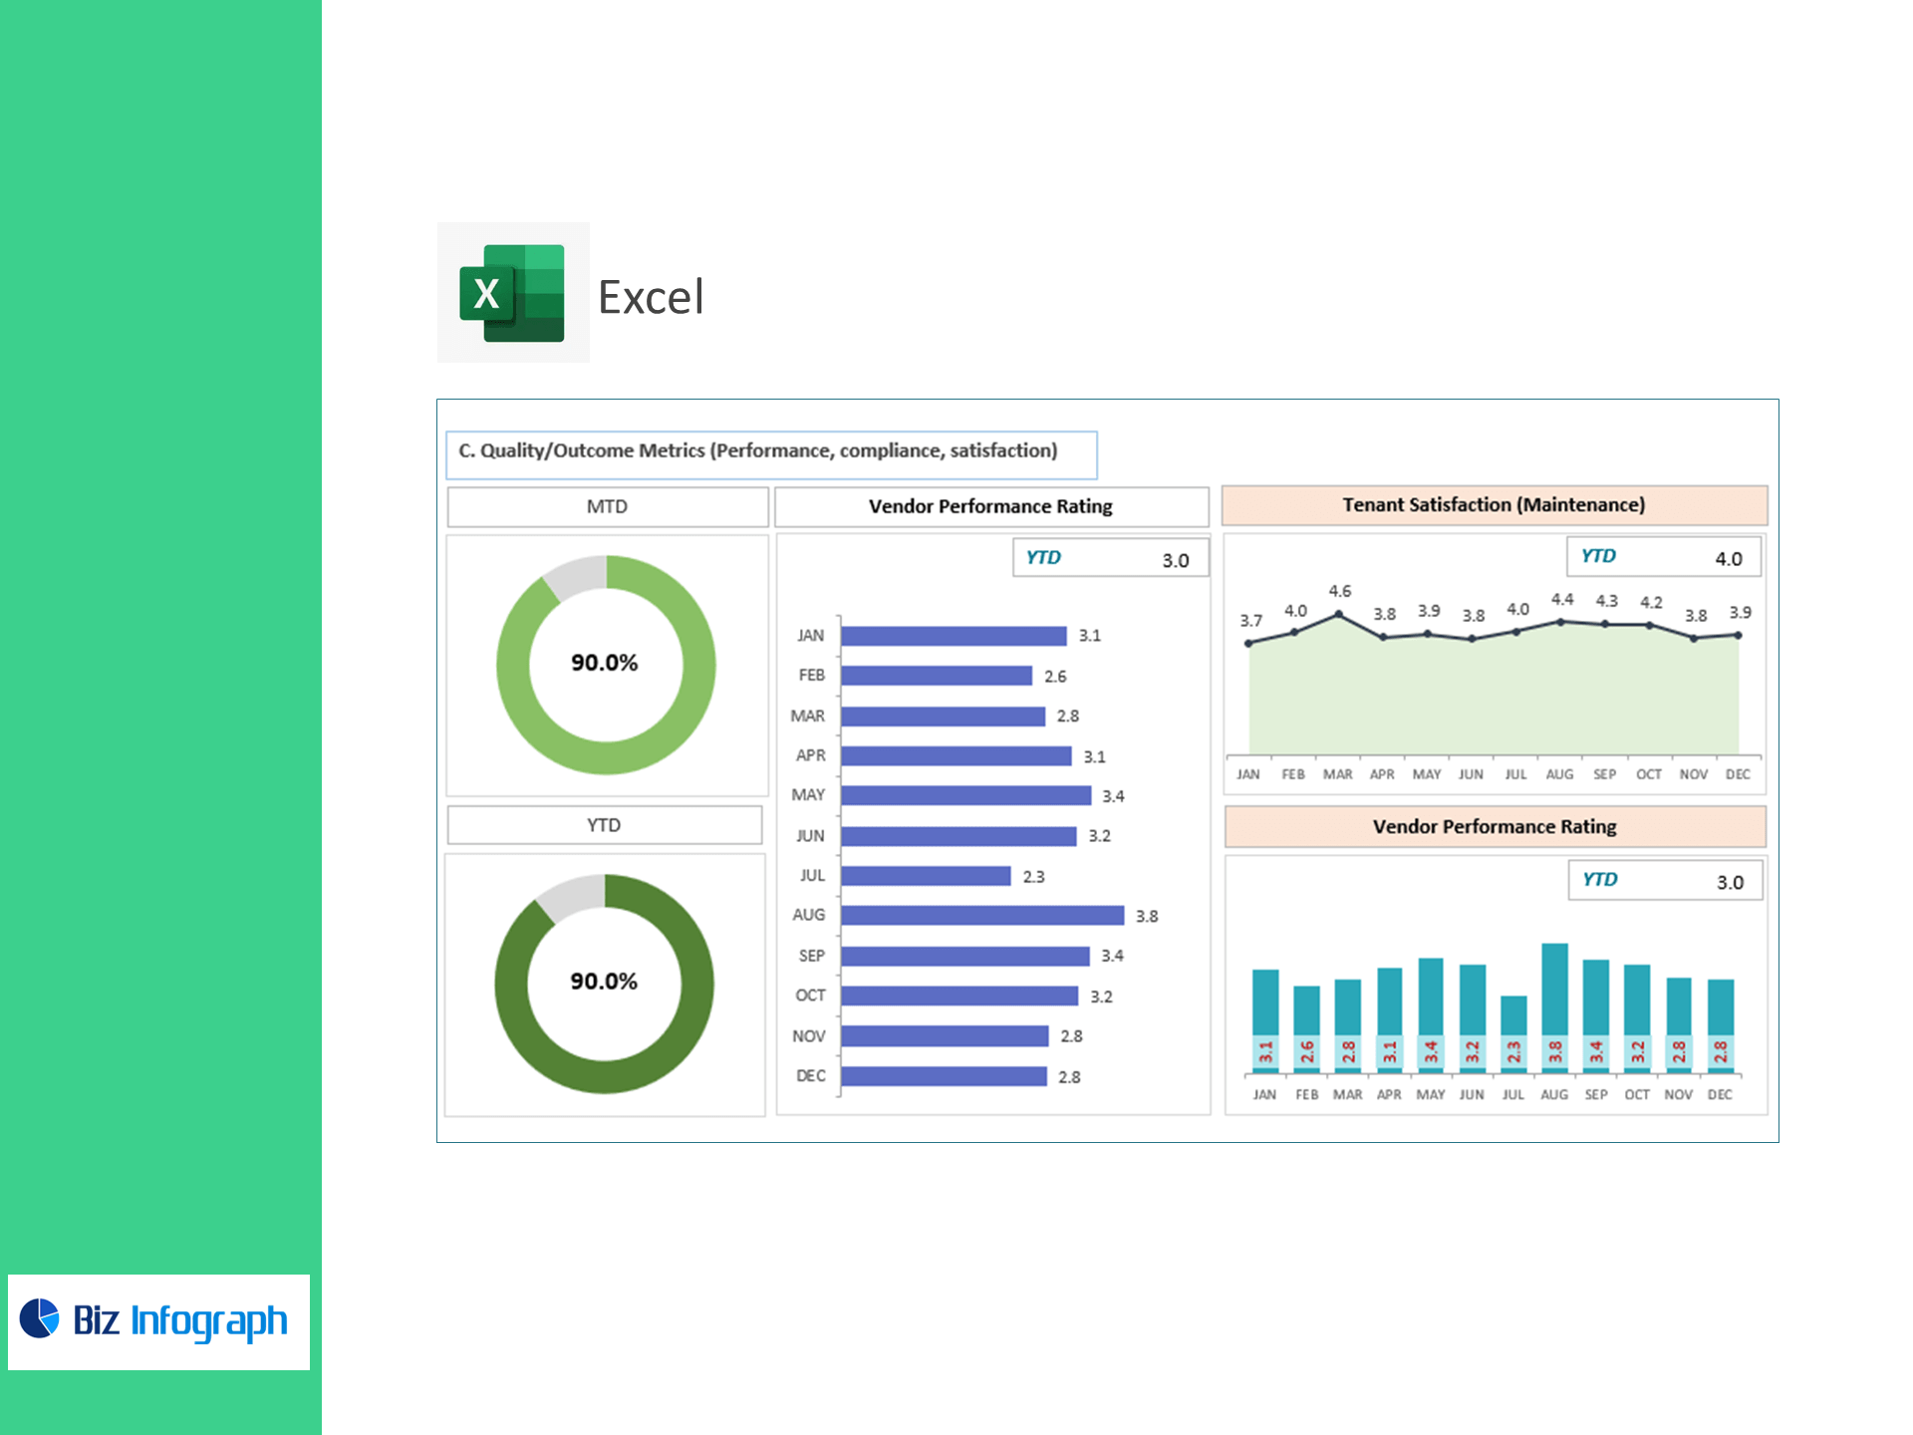Image resolution: width=1913 pixels, height=1435 pixels.
Task: Select the Tenant Satisfaction (Maintenance) header
Action: (x=1494, y=505)
